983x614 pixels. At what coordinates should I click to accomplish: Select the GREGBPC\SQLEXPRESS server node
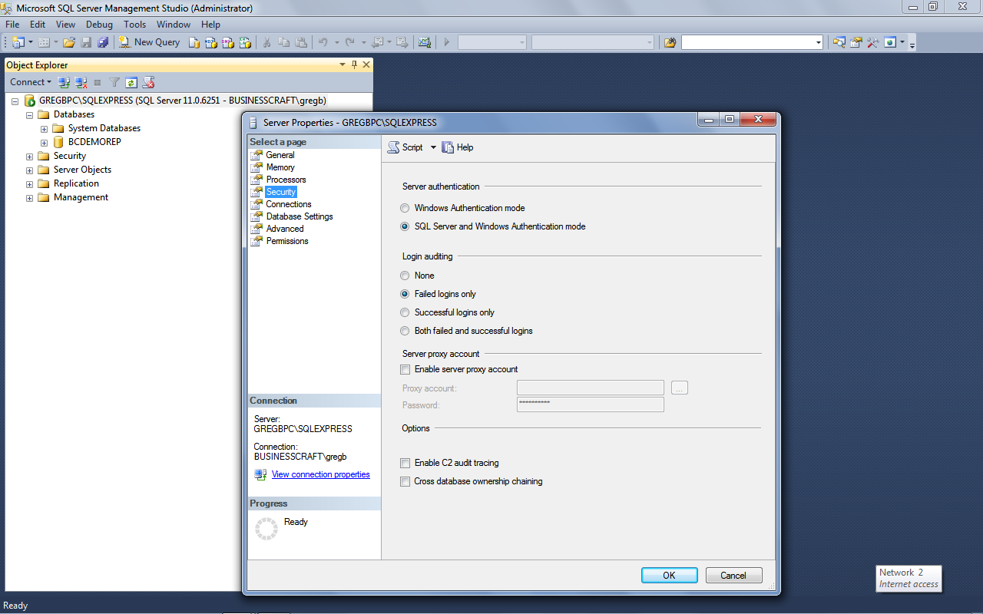183,101
